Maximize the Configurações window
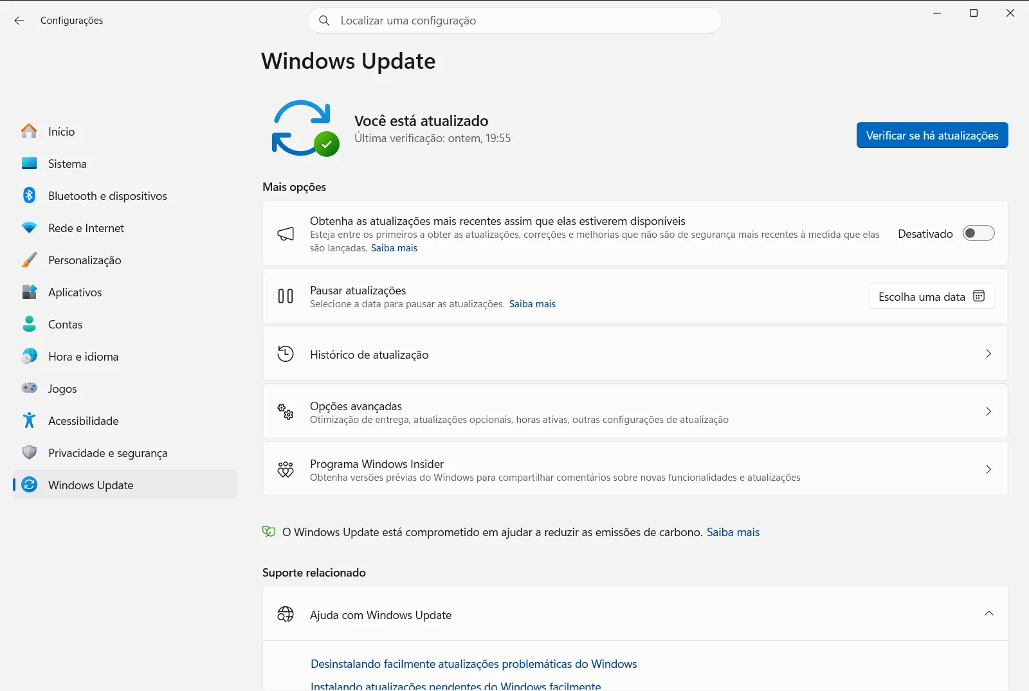This screenshot has width=1029, height=691. tap(974, 13)
